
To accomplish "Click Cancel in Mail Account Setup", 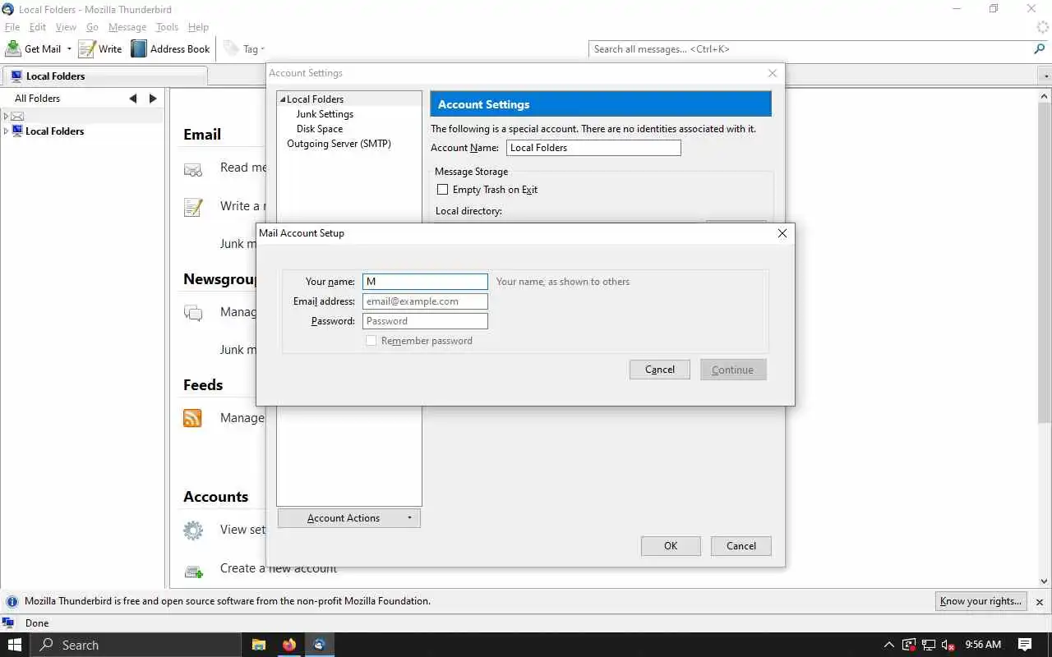I will (660, 370).
